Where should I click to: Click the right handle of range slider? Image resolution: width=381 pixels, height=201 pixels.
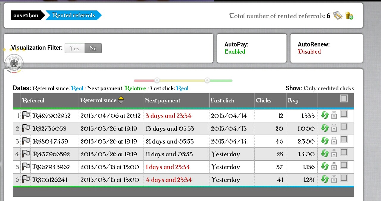[207, 80]
